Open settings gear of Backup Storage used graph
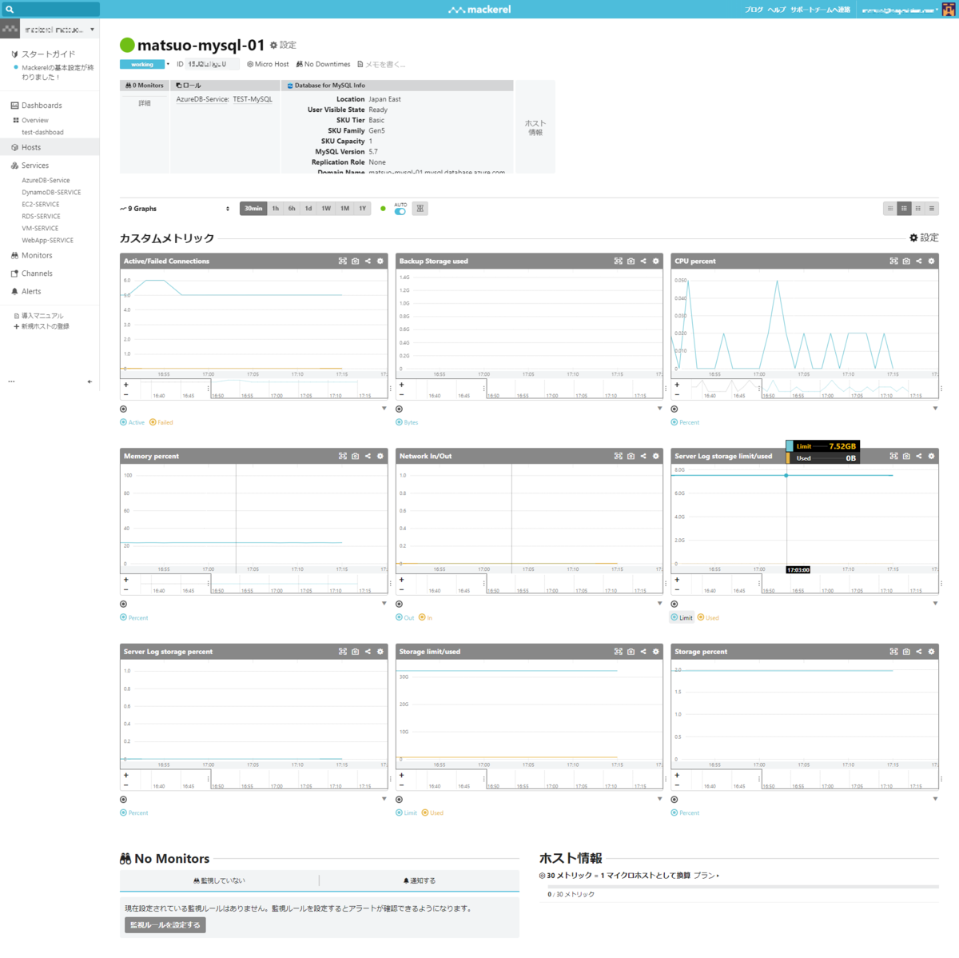 [656, 261]
